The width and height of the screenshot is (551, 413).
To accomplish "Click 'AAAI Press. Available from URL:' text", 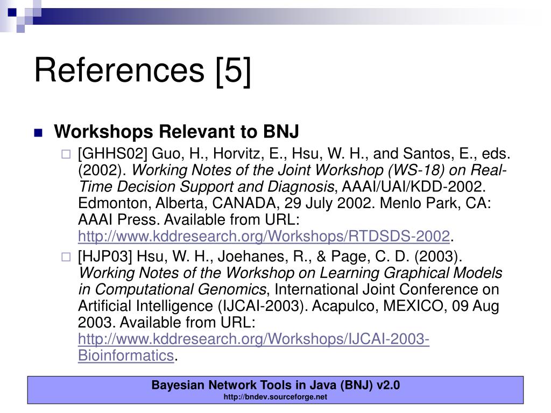I will point(189,219).
